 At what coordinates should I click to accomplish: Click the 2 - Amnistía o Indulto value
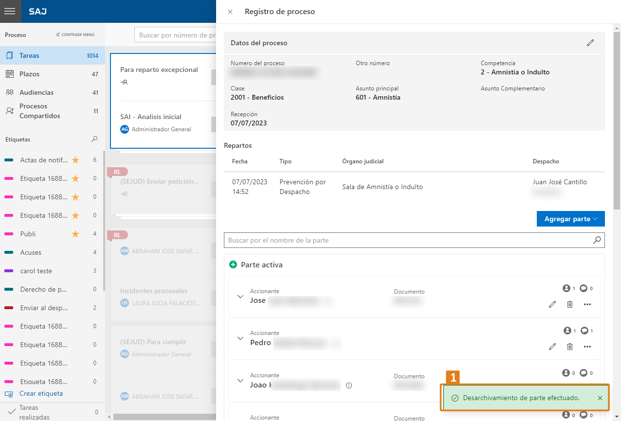515,72
